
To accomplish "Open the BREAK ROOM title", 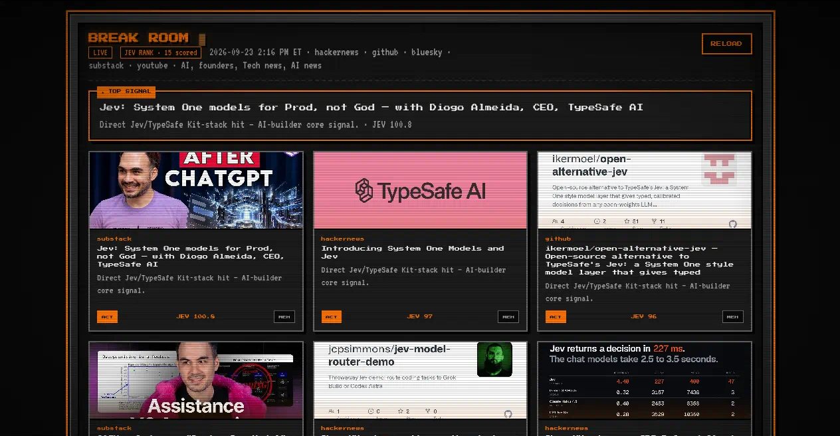I will pyautogui.click(x=138, y=38).
